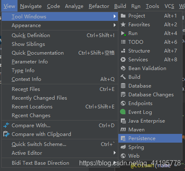185x171 pixels.
Task: Click the Run play icon
Action: pyautogui.click(x=123, y=33)
